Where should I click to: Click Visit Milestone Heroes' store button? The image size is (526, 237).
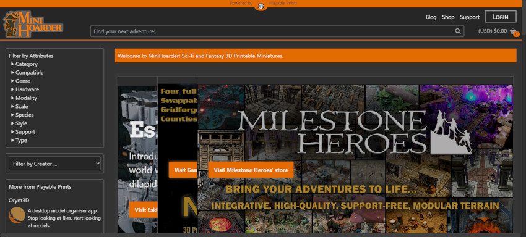tap(251, 170)
